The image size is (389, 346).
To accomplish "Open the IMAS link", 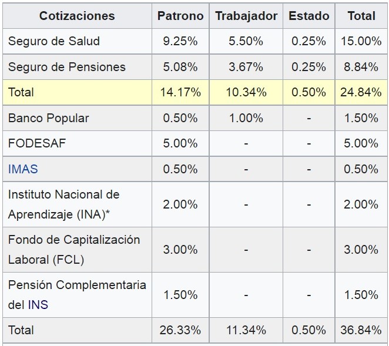I will coord(23,169).
